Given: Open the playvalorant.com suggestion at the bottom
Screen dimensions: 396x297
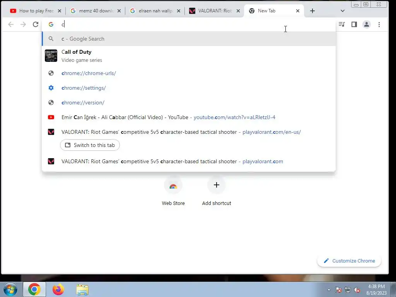Looking at the screenshot, I should point(189,161).
